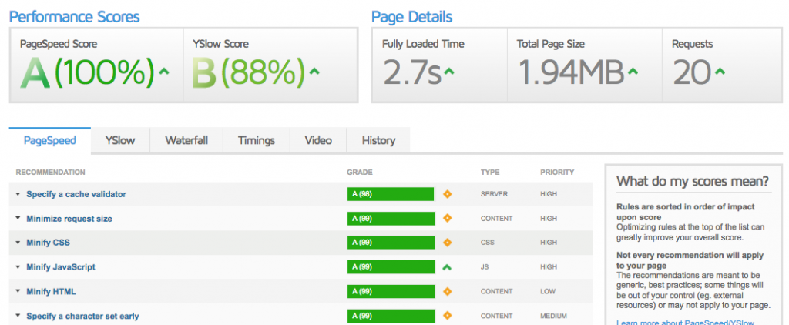
Task: Open Learn more about PageSpeed/YSlow link
Action: point(686,322)
